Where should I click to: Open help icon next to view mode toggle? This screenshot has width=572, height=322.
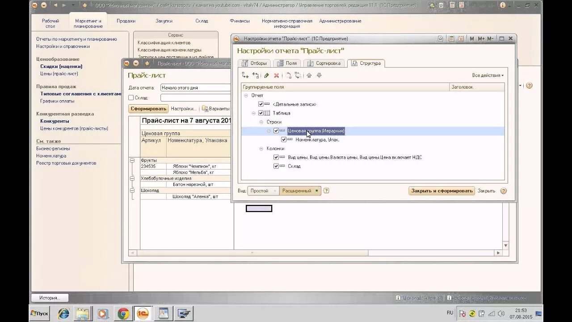[x=326, y=191]
